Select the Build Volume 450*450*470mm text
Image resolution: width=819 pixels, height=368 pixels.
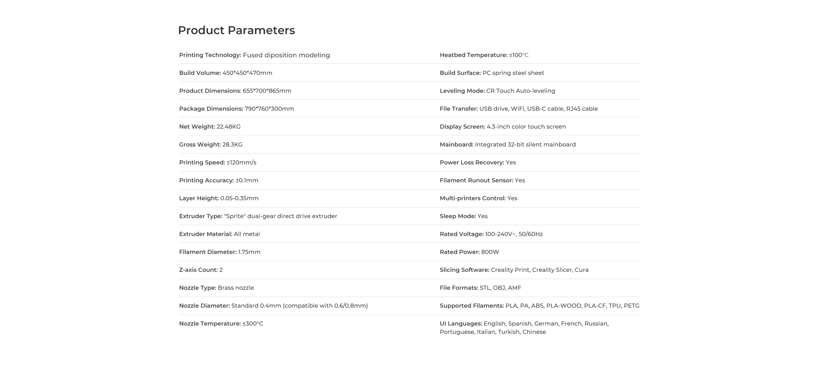pos(226,73)
